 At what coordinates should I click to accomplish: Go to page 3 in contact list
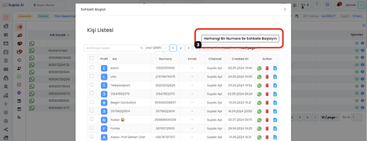click(x=188, y=48)
